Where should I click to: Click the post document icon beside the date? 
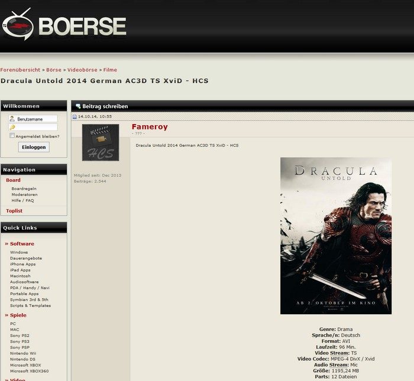75,117
